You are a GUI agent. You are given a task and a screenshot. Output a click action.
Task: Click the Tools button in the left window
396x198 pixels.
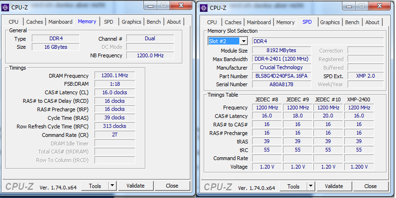pyautogui.click(x=95, y=186)
